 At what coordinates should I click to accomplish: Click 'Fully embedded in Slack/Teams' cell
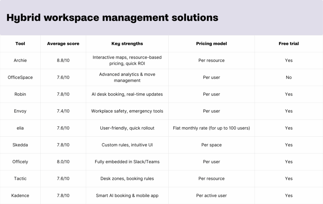[x=127, y=162]
